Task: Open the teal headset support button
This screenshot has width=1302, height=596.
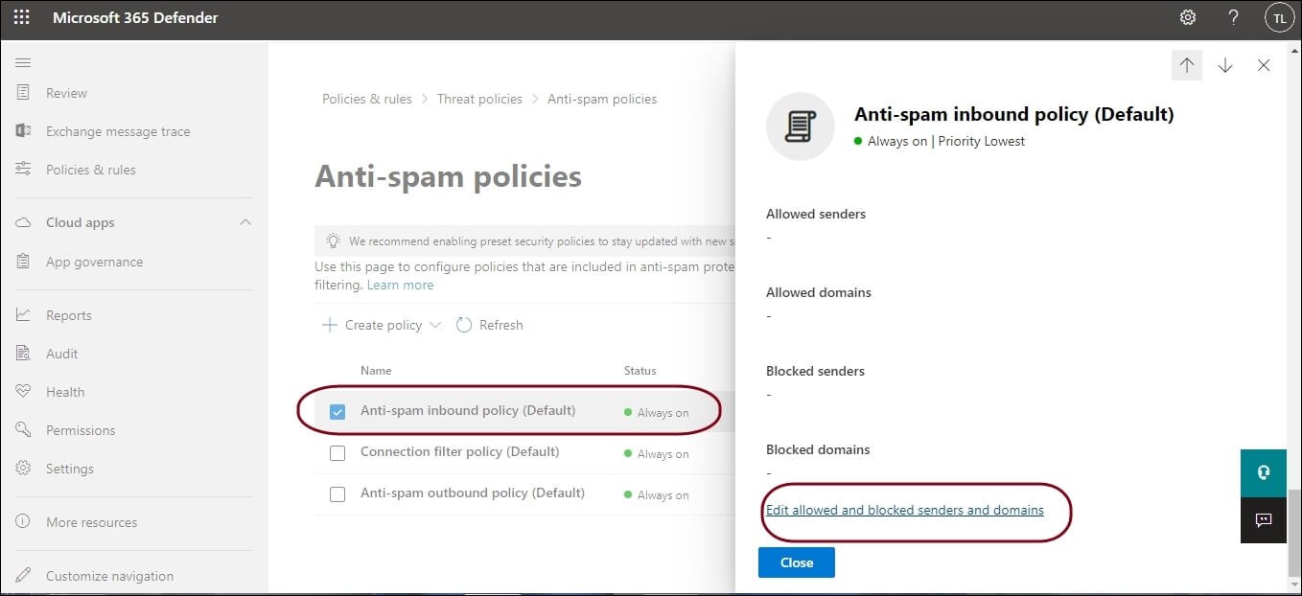Action: [1264, 472]
